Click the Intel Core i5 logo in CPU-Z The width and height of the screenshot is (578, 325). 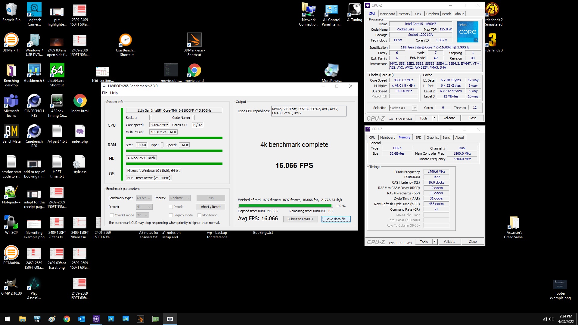pyautogui.click(x=468, y=32)
